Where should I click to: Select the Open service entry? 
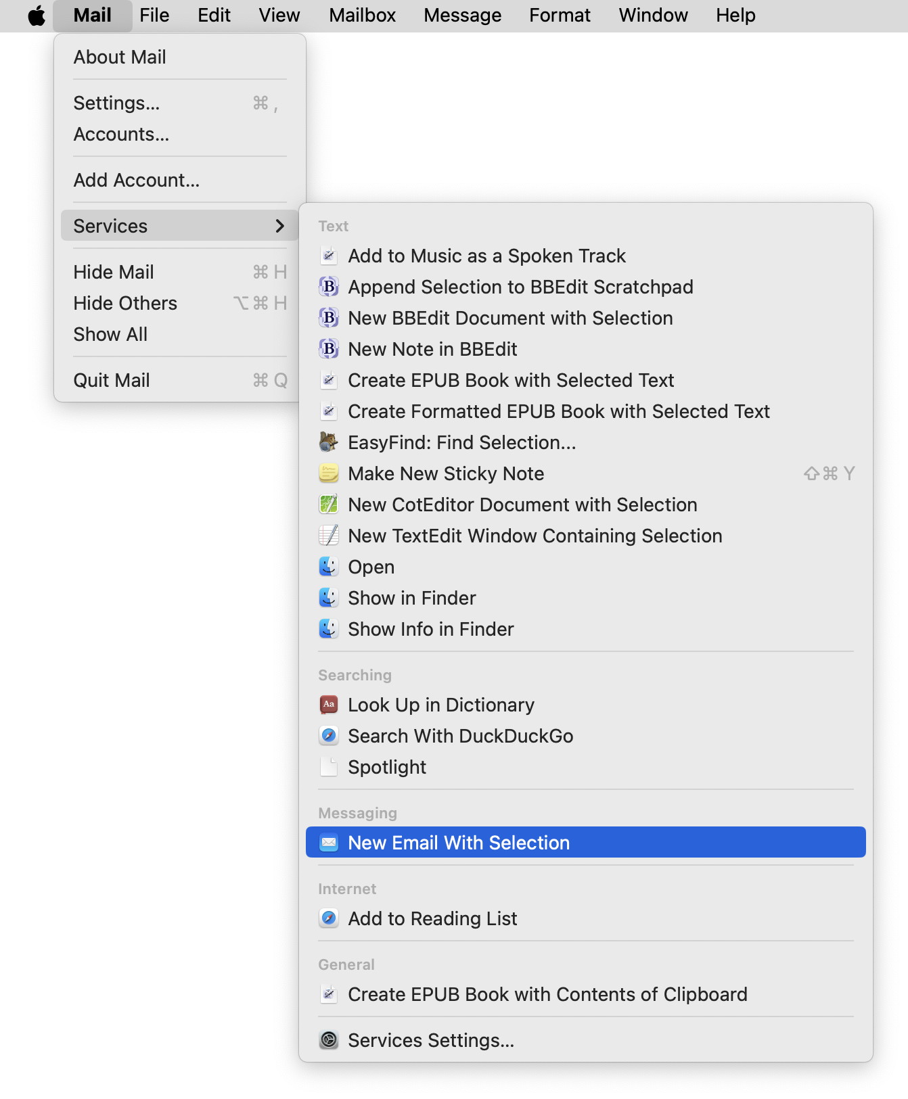(x=586, y=567)
